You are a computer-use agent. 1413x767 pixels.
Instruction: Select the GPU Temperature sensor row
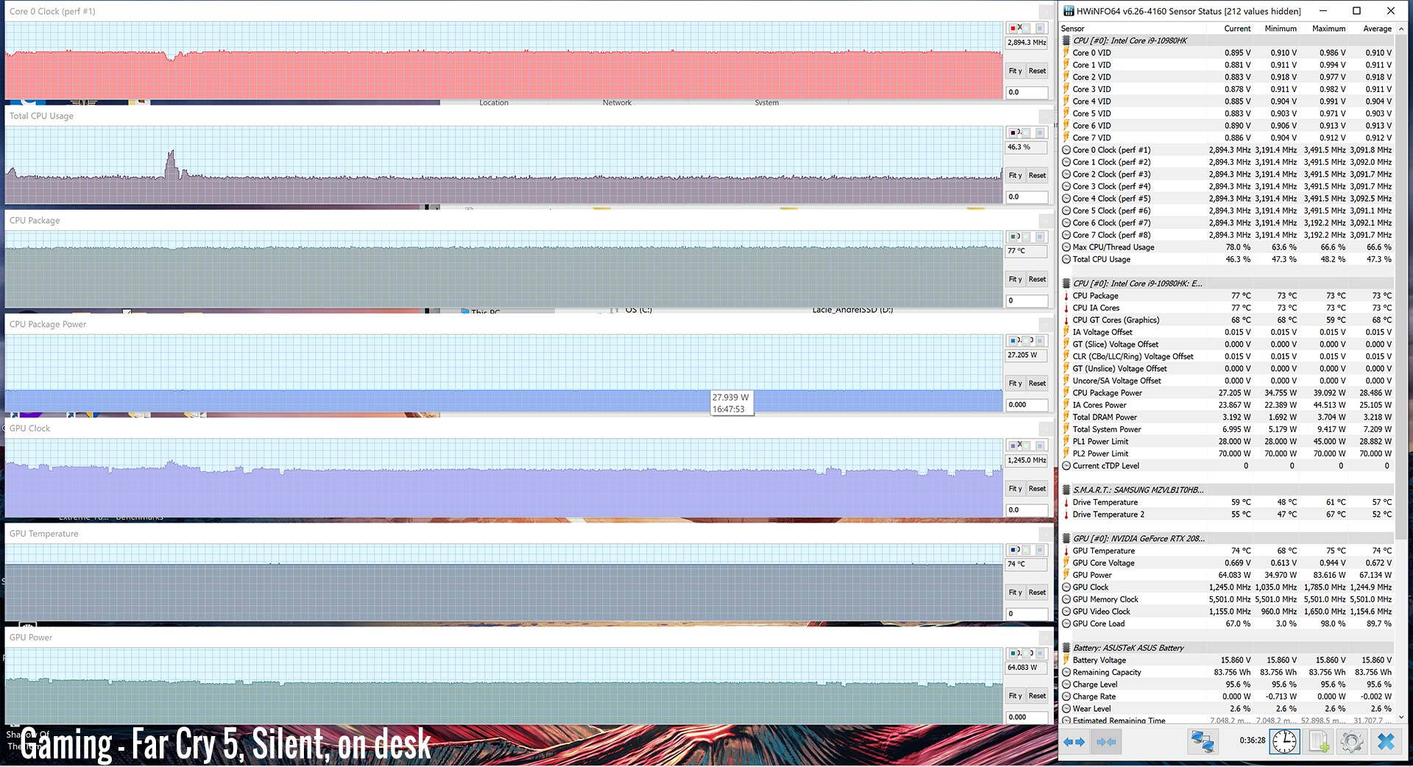[1103, 551]
